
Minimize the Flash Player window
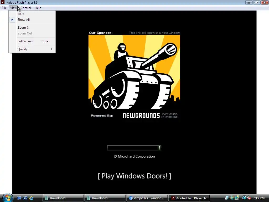249,2
